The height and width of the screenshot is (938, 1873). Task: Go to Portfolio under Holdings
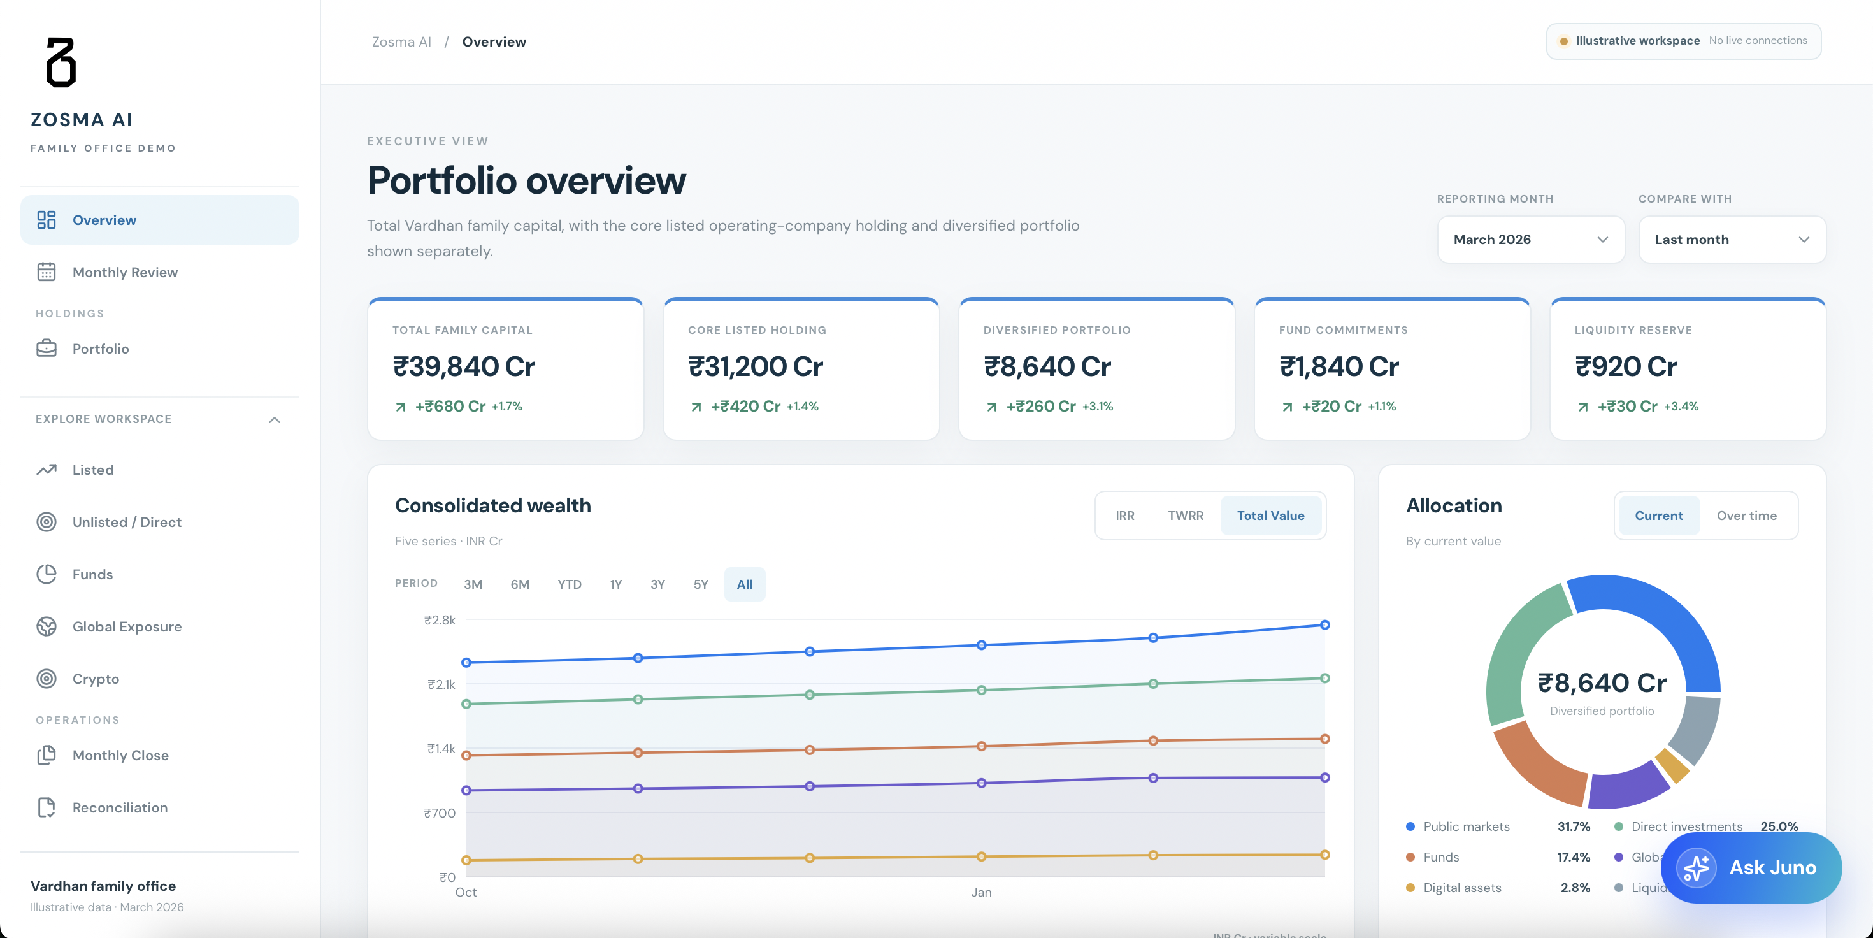point(159,349)
